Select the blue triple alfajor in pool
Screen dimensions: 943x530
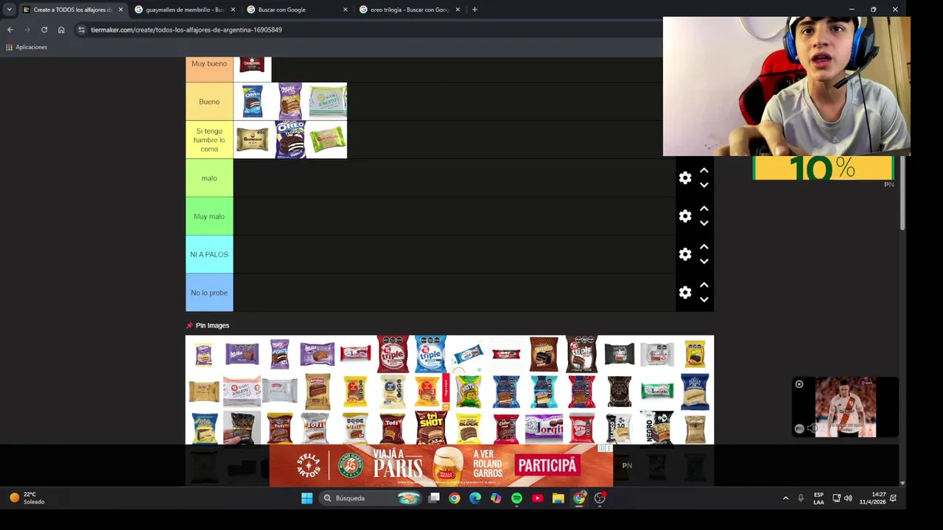point(430,354)
